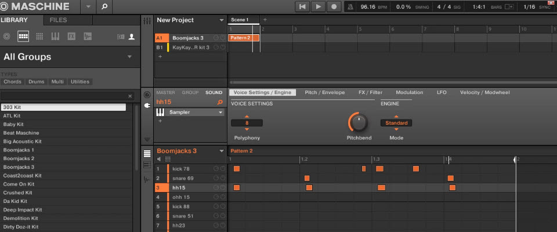Add a plug-in with plus under Sampler

[x=160, y=121]
